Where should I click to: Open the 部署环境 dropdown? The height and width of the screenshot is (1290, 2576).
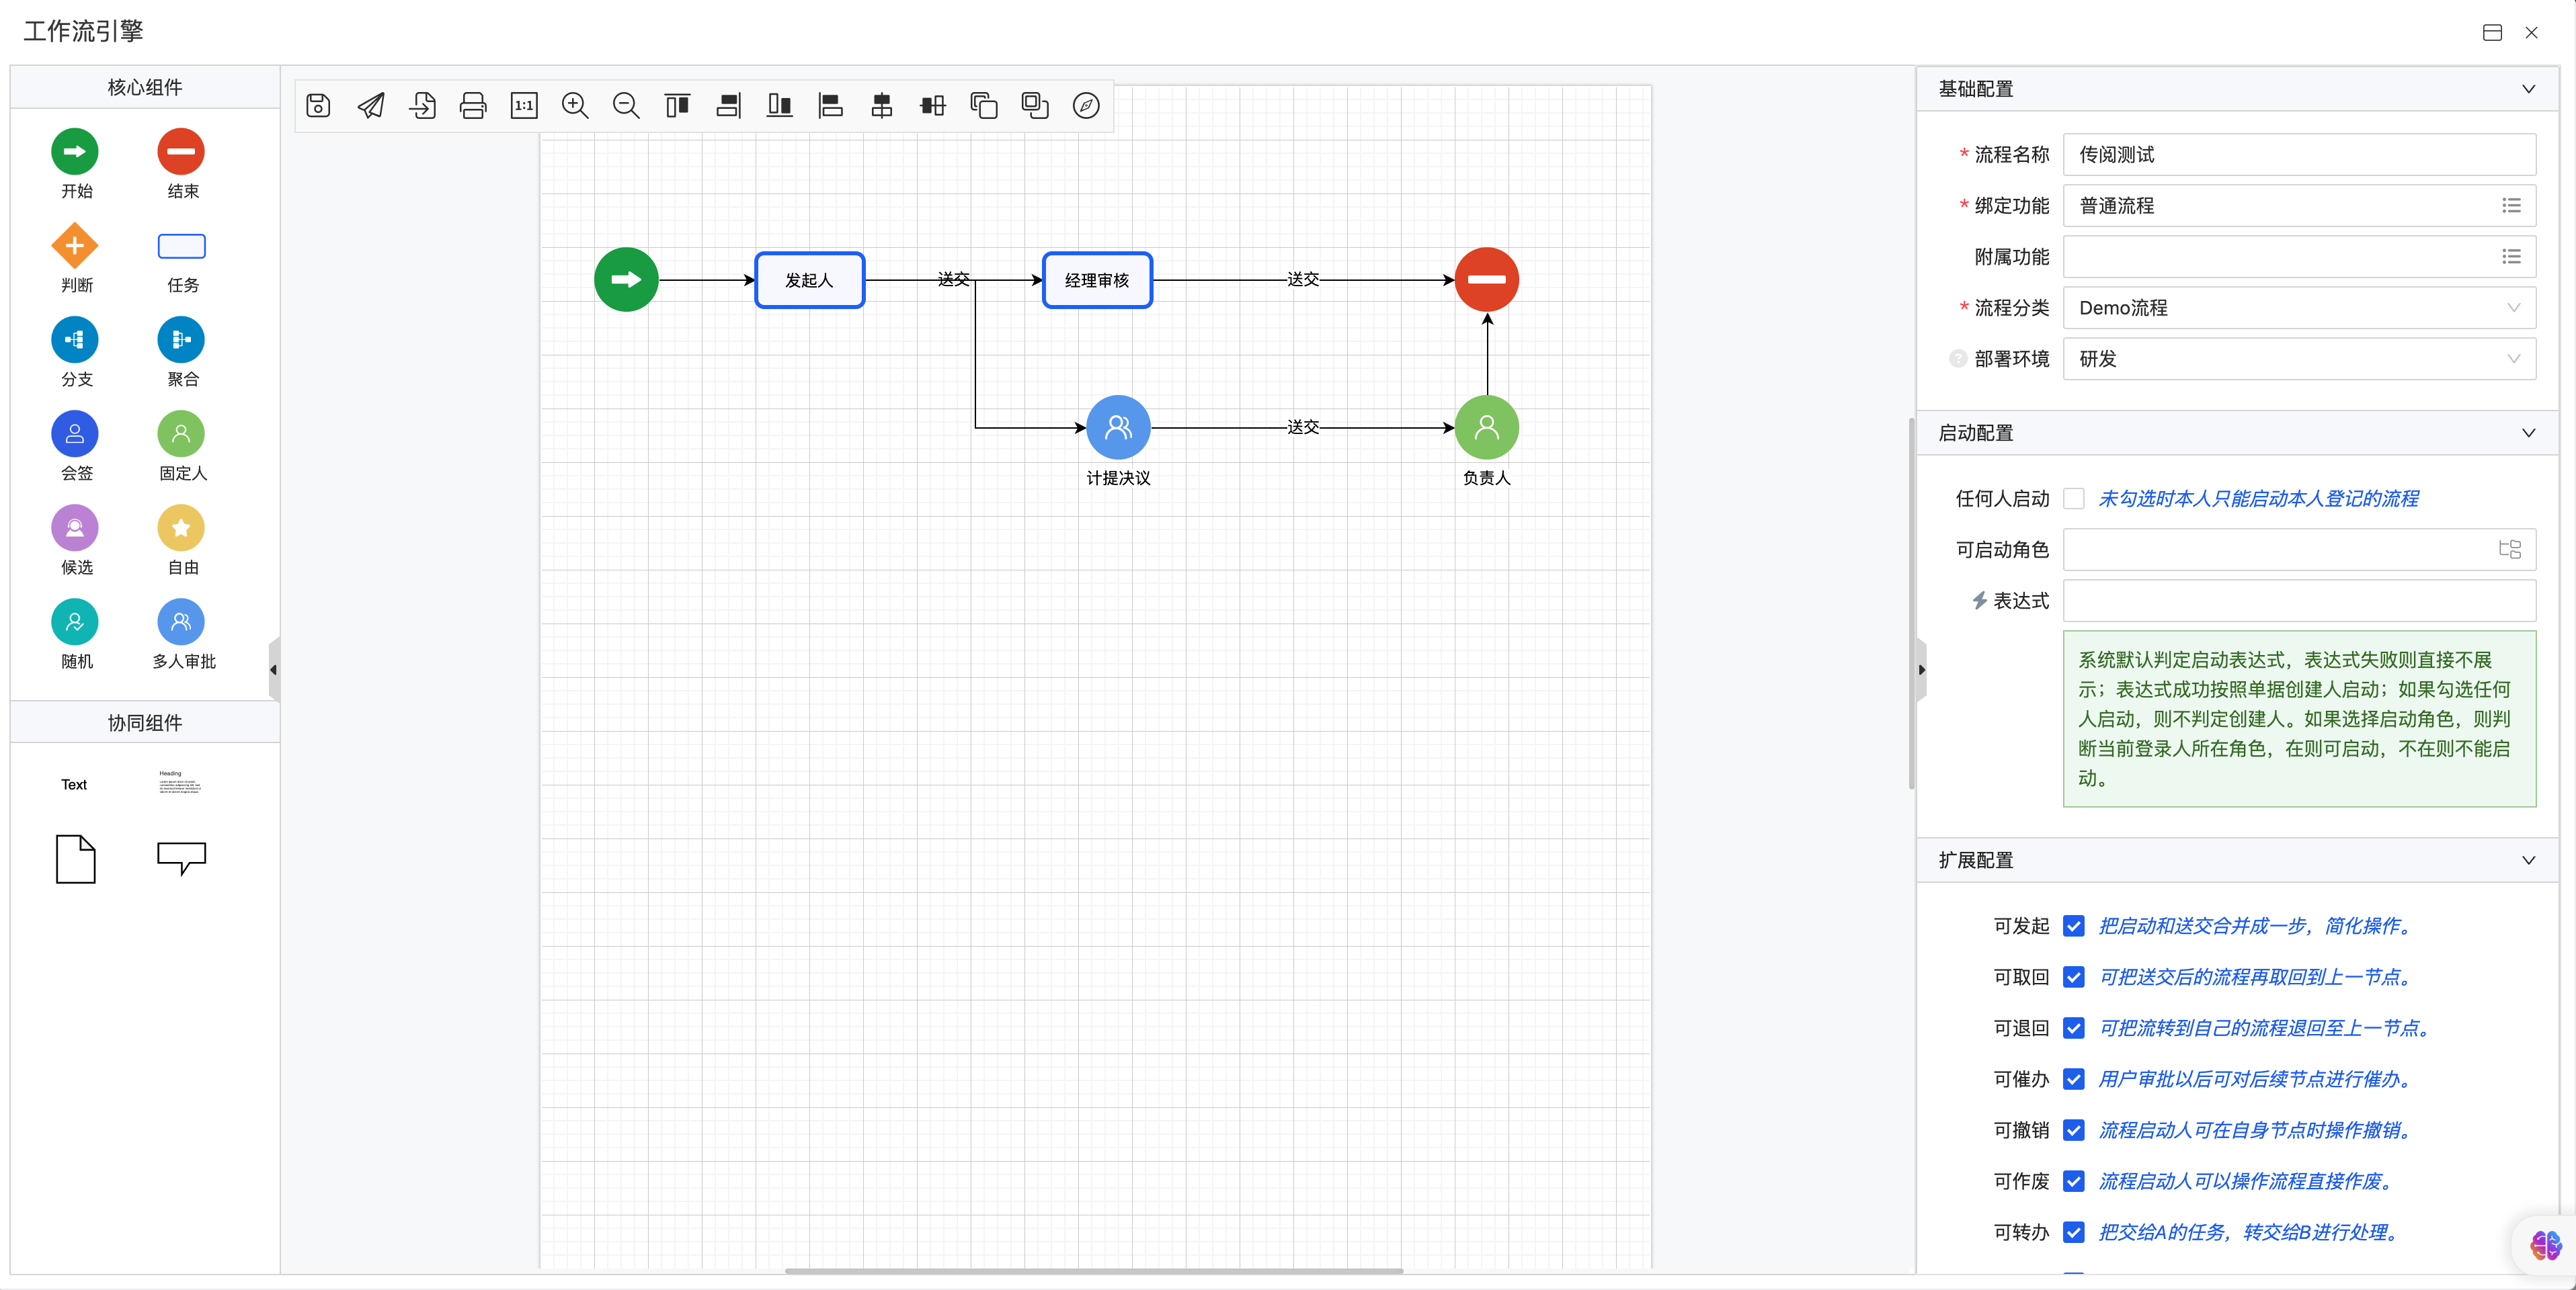[x=2299, y=359]
